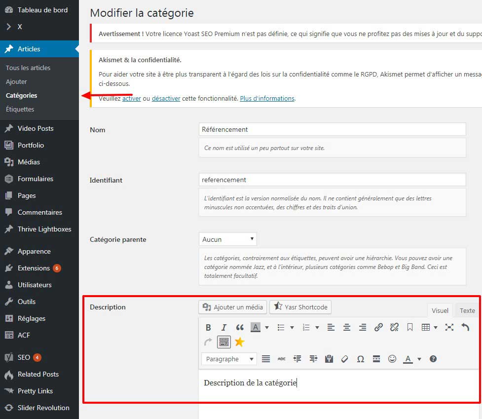This screenshot has width=482, height=419.
Task: Click the Nom input field
Action: [x=333, y=129]
